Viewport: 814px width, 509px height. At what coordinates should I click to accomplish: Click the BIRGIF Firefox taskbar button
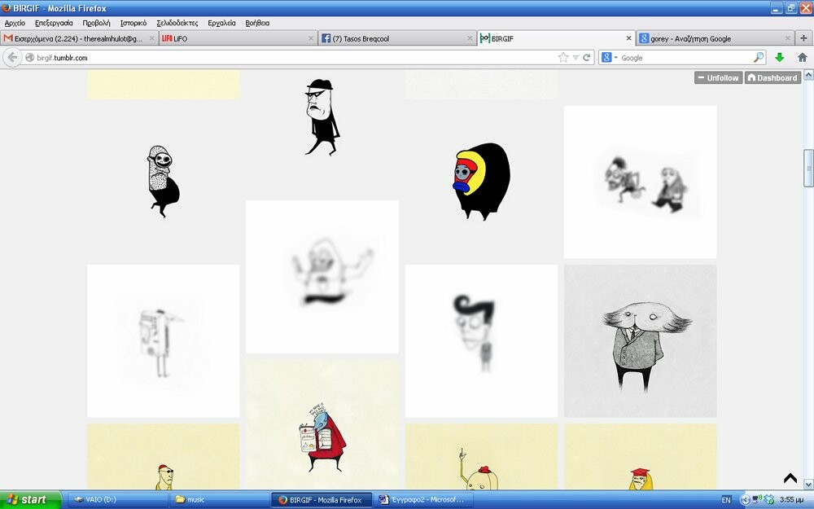[322, 500]
